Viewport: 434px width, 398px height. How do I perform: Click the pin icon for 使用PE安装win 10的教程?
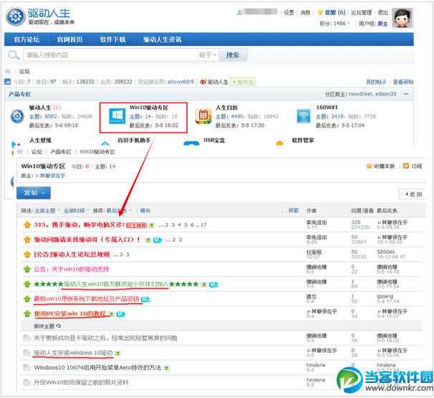click(26, 313)
